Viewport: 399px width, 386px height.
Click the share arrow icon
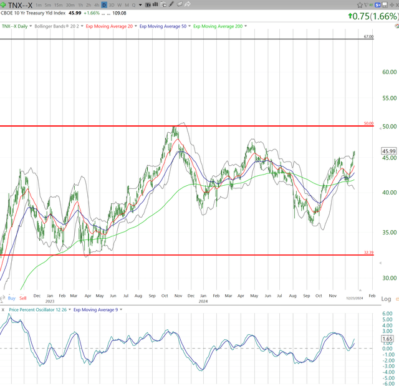[x=188, y=4]
